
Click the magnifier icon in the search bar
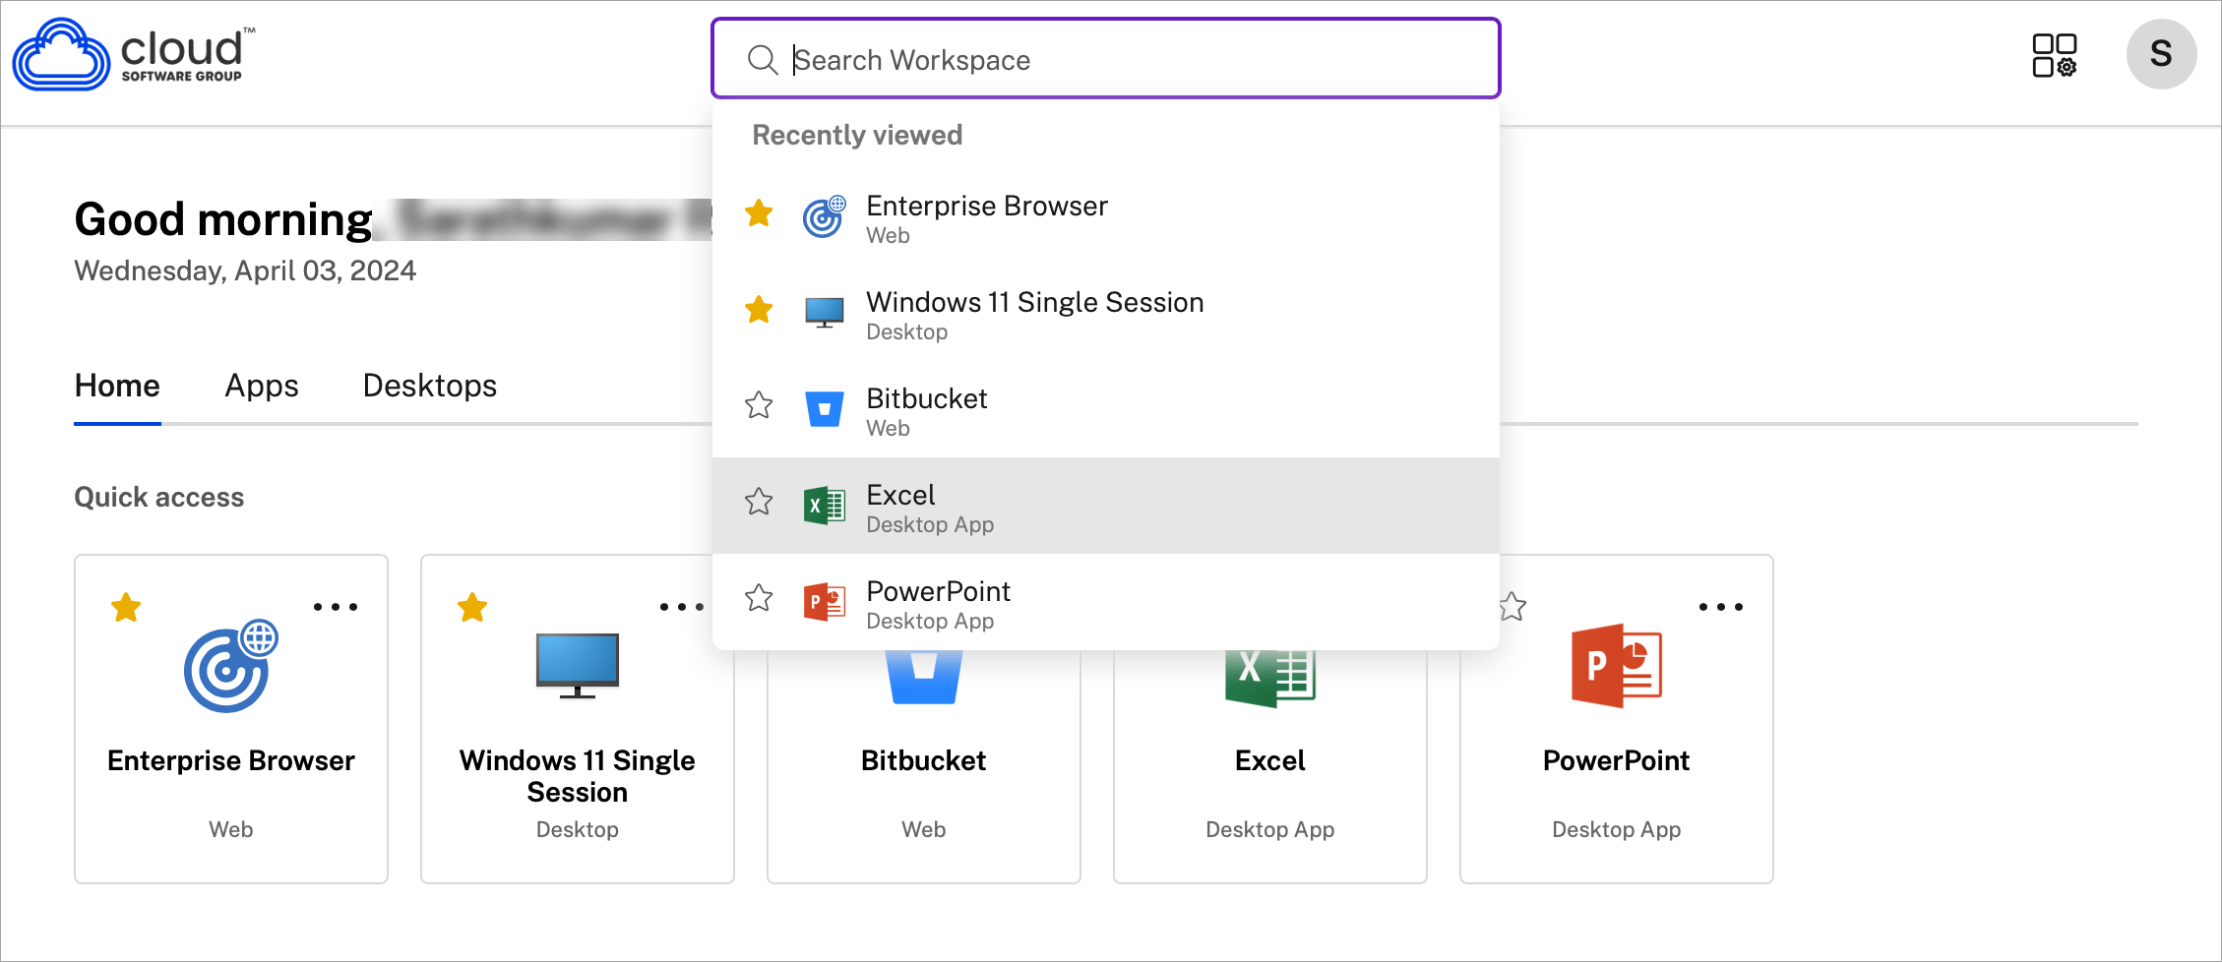763,60
